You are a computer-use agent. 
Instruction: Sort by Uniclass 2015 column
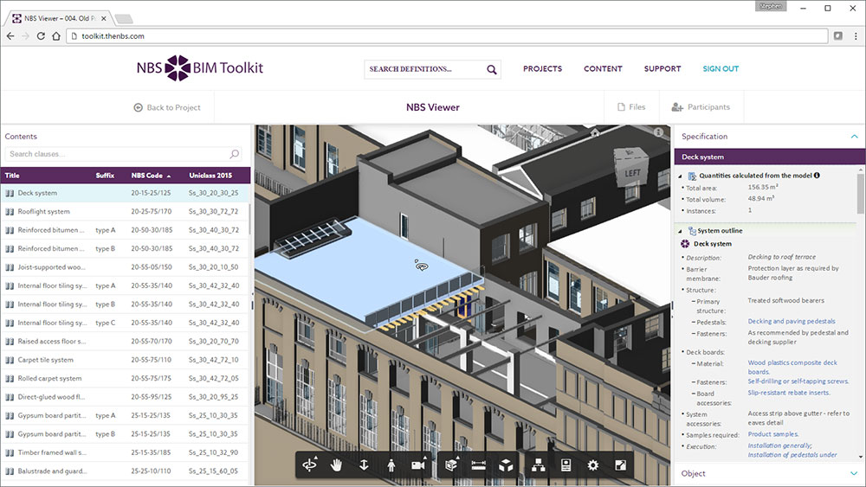click(210, 176)
